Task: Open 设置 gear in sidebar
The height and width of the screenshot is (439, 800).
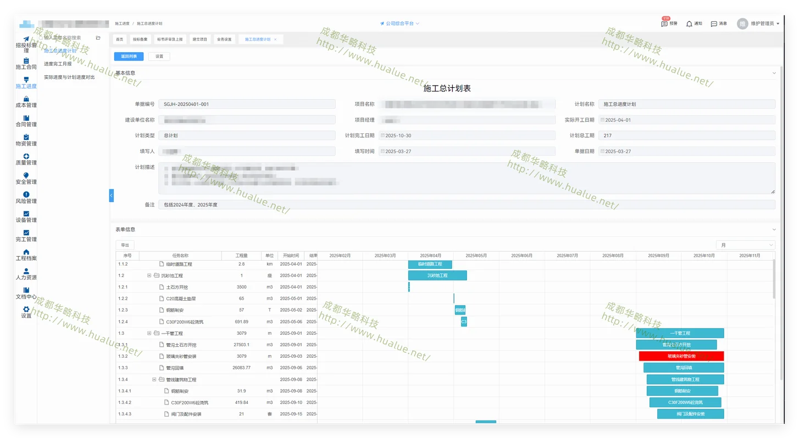Action: click(x=26, y=312)
